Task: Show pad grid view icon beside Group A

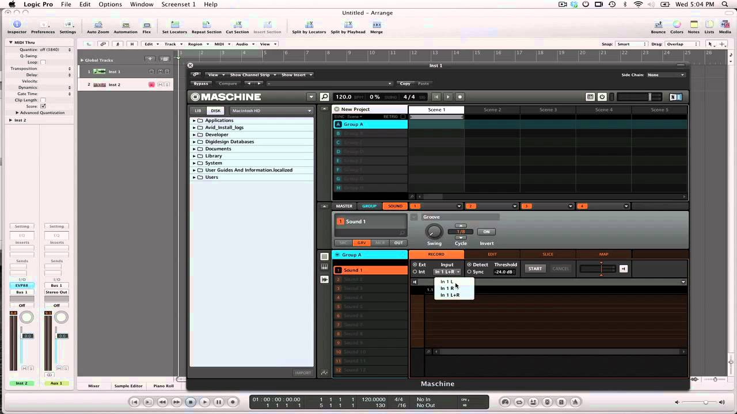Action: (x=325, y=256)
